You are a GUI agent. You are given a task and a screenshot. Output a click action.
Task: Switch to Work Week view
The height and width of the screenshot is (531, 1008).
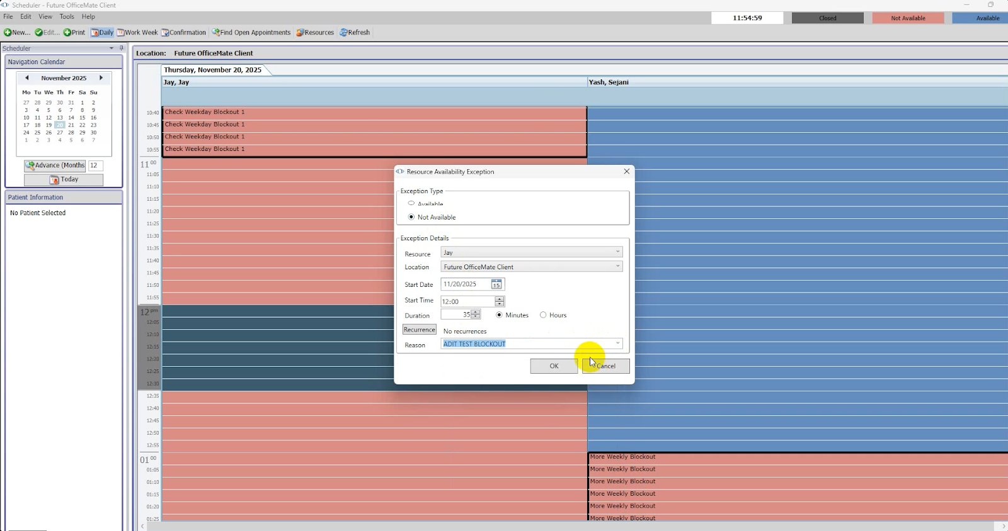coord(137,33)
